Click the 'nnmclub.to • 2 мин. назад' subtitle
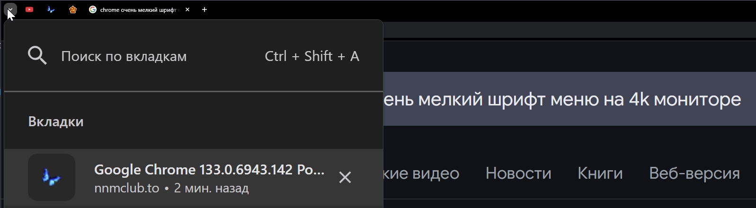The image size is (756, 208). 171,188
